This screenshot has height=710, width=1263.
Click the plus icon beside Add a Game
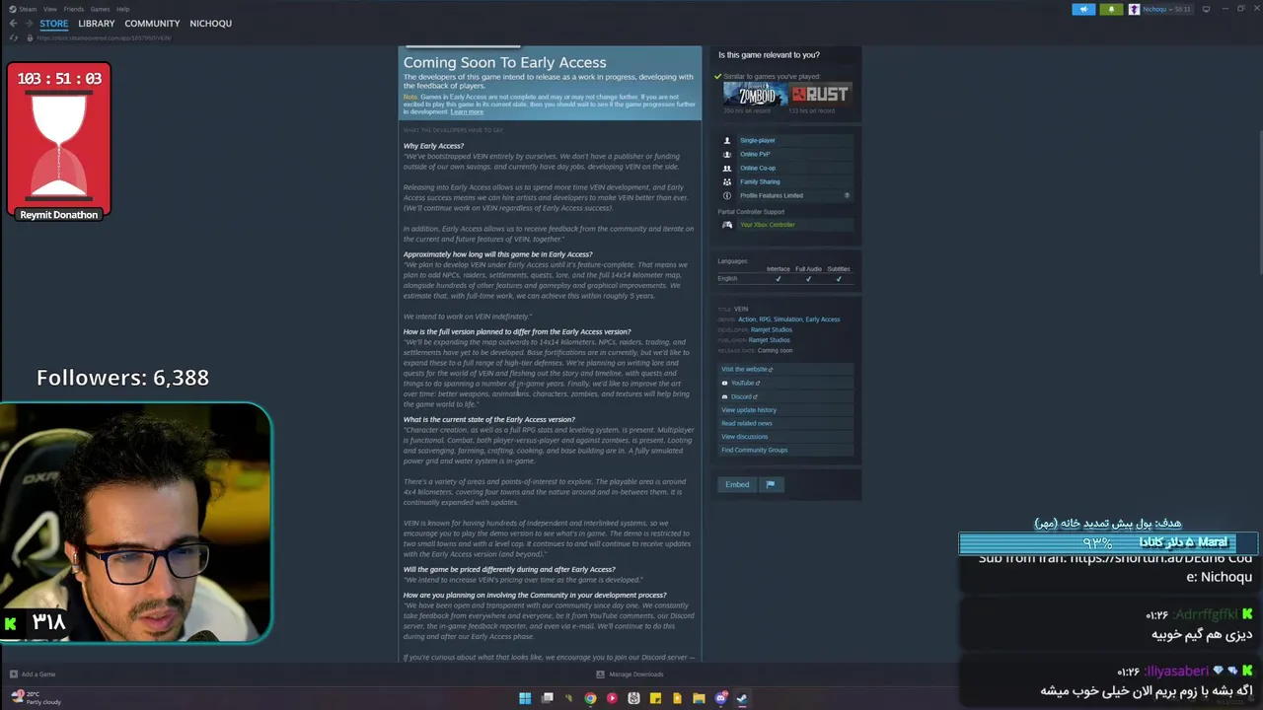[14, 674]
